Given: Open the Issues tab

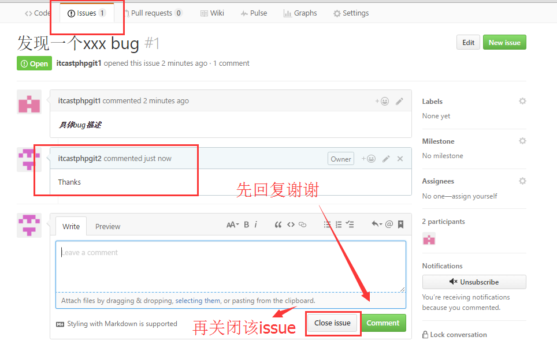Looking at the screenshot, I should point(87,13).
